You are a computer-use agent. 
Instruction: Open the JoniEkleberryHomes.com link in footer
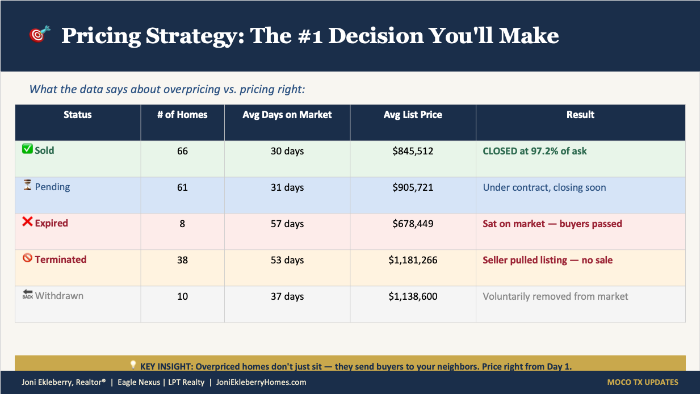pyautogui.click(x=261, y=382)
